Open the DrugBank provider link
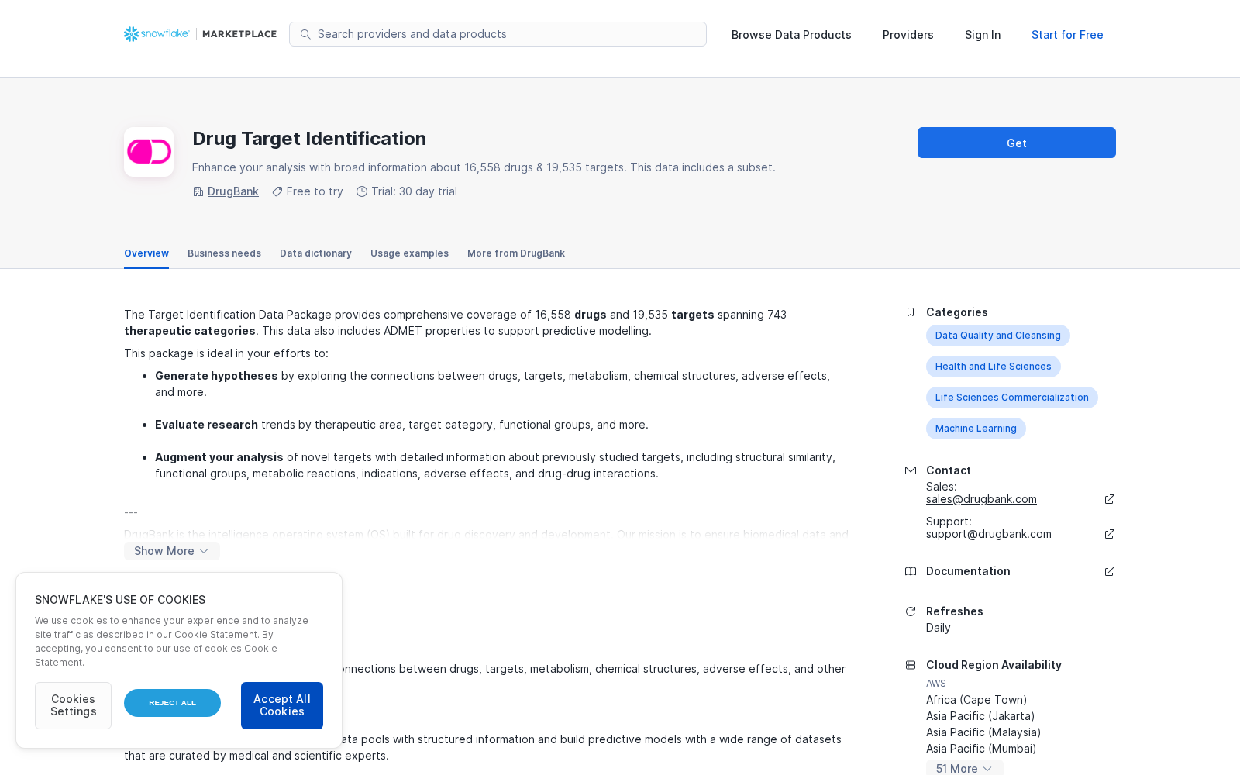This screenshot has width=1240, height=775. tap(233, 191)
